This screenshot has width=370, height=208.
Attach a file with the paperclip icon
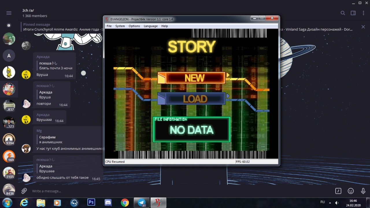tap(24, 191)
